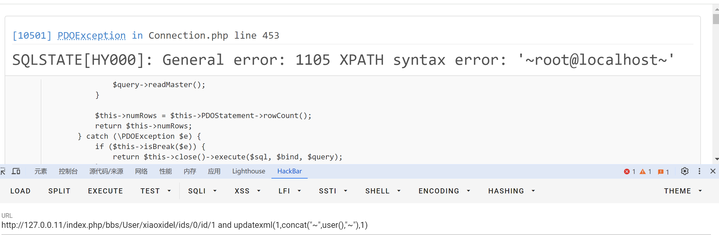Click the orange warning count indicator
The image size is (719, 235).
click(x=646, y=172)
